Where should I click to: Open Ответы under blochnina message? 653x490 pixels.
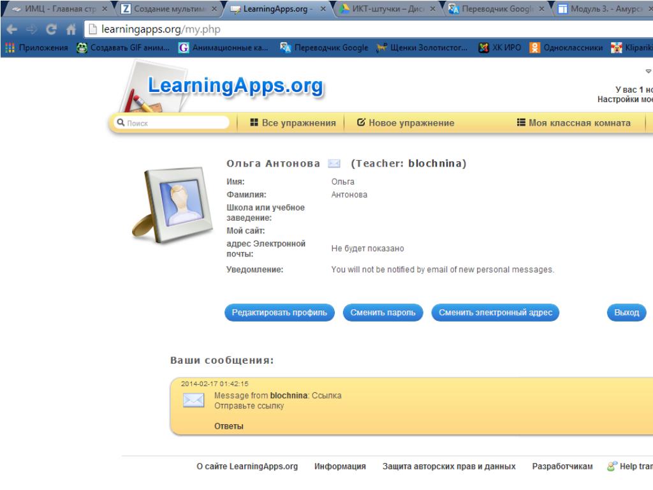click(x=229, y=426)
